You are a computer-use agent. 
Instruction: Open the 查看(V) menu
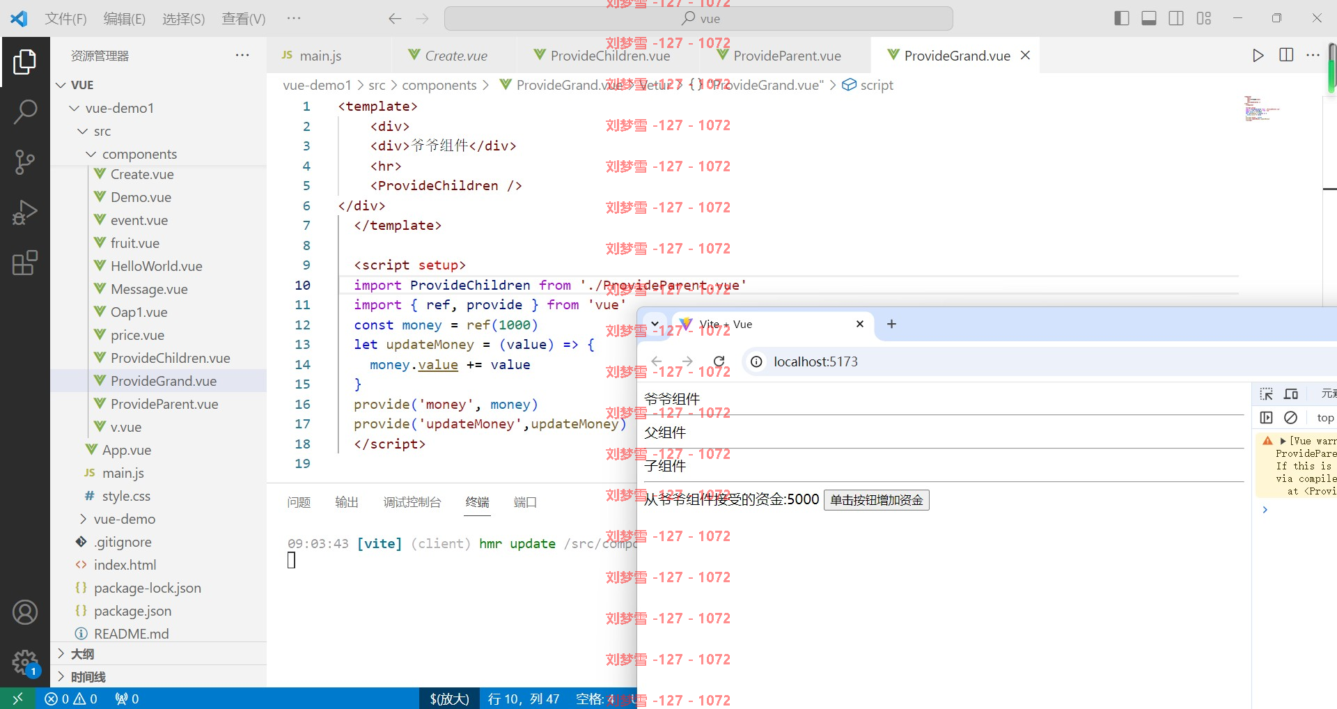(x=244, y=19)
